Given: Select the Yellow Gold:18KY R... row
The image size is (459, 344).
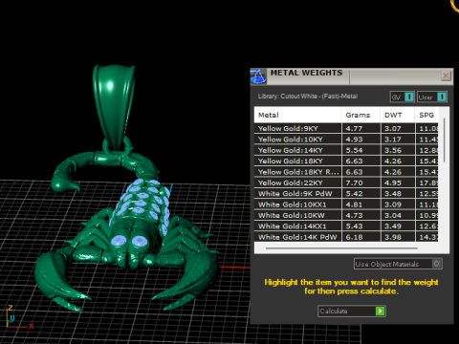Looking at the screenshot, I should (x=346, y=172).
